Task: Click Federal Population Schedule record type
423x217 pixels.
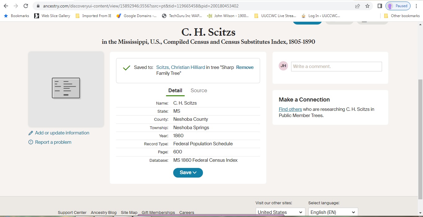Action: [x=203, y=144]
